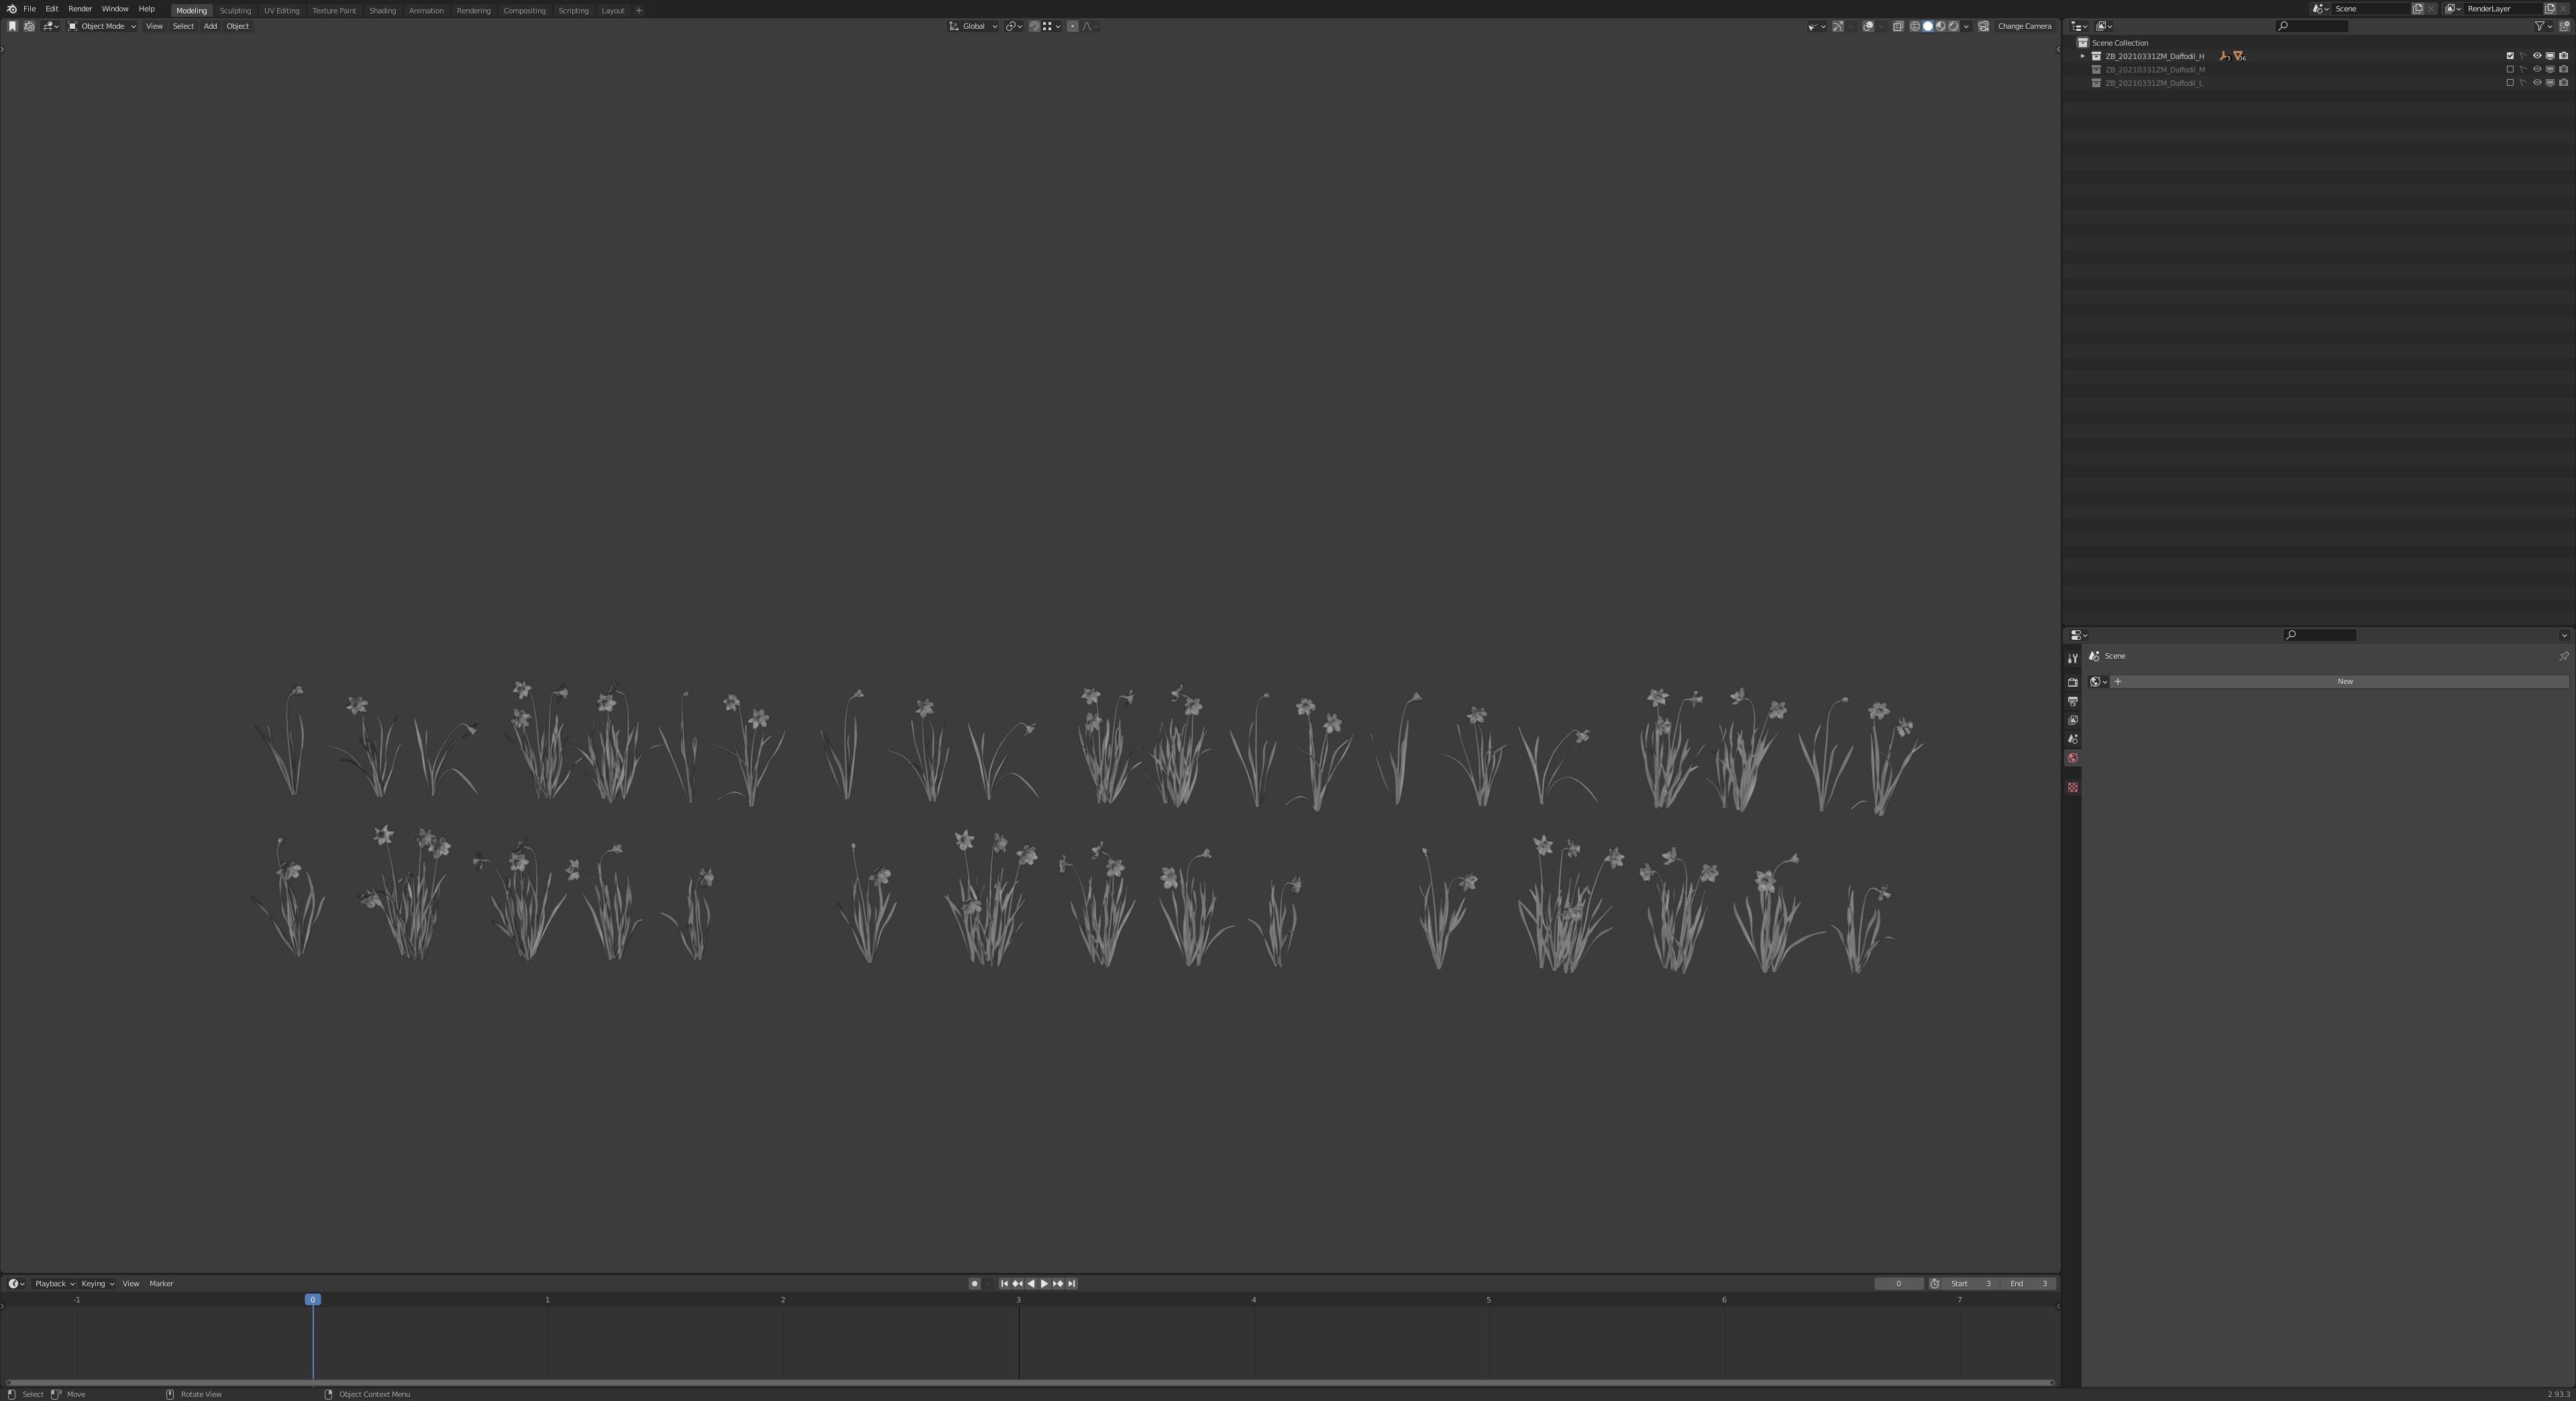
Task: Switch to the Shading workspace tab
Action: pyautogui.click(x=382, y=10)
